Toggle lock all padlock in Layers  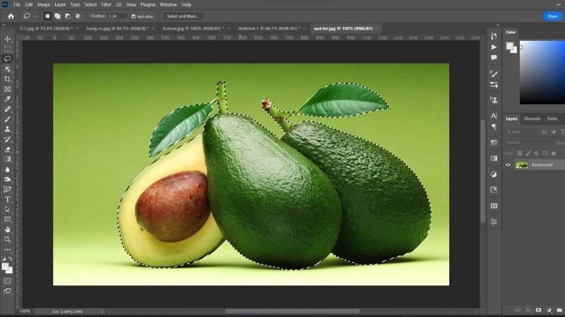pyautogui.click(x=554, y=154)
